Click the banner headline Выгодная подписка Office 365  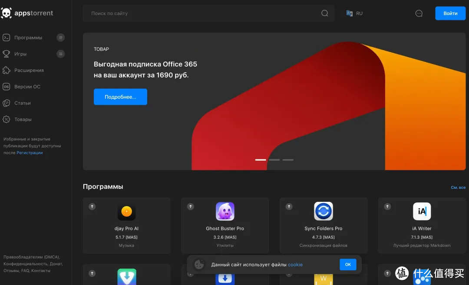point(145,64)
